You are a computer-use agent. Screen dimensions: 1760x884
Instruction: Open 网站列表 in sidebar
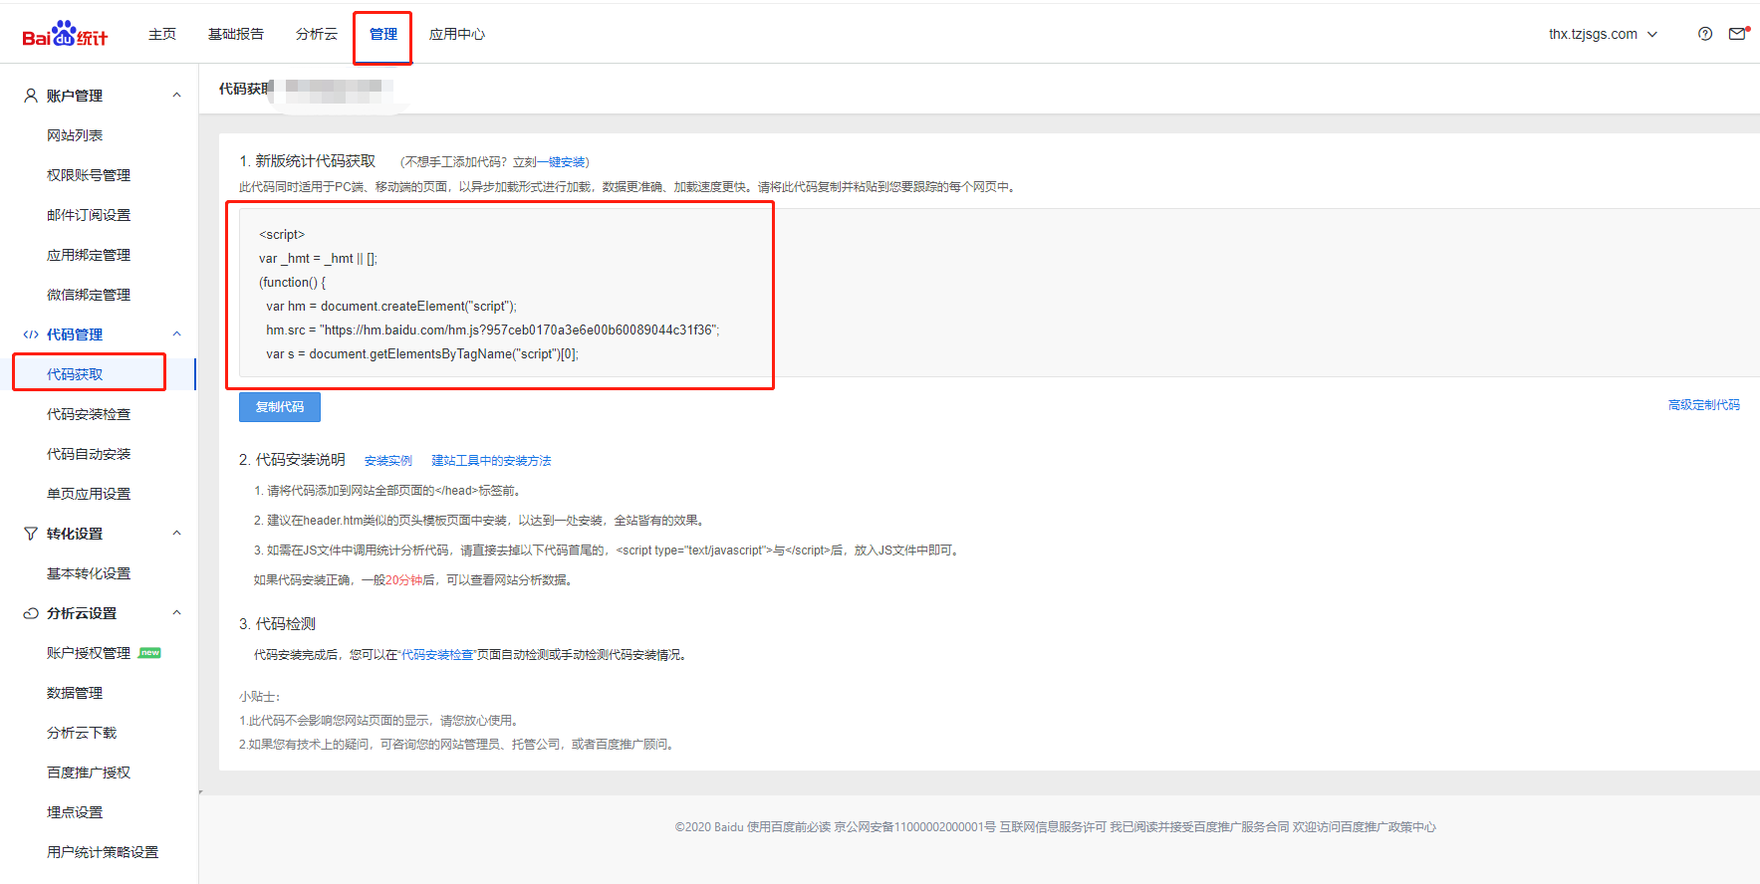pos(75,135)
